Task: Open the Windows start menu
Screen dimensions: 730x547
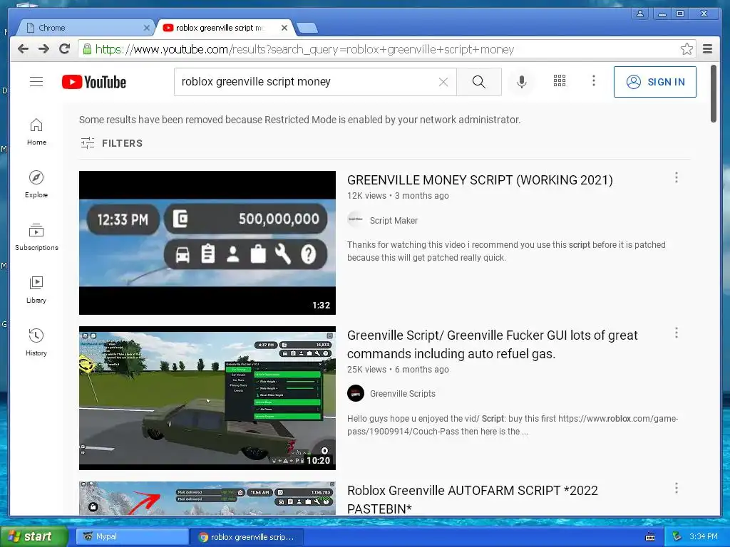Action: pos(34,536)
